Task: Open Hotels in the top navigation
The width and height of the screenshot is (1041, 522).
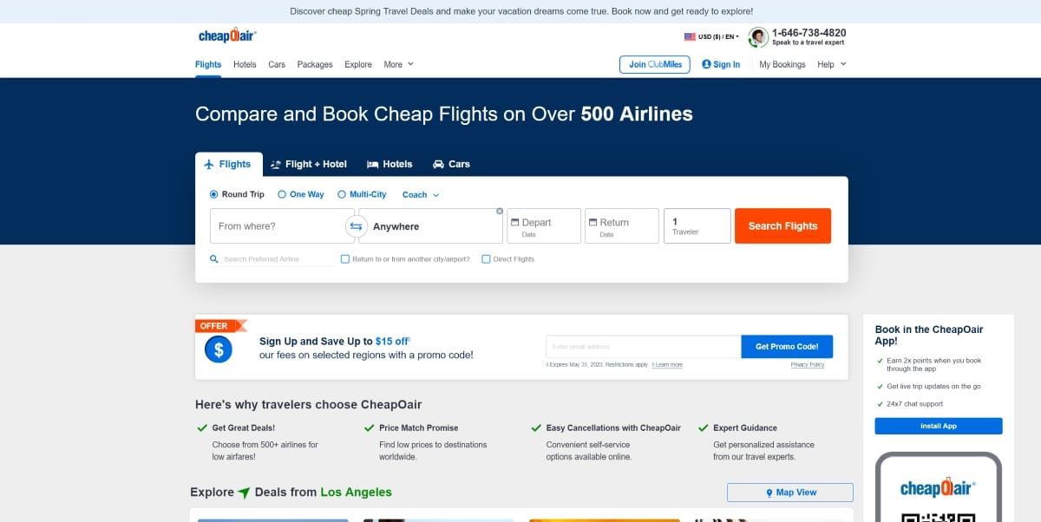Action: (245, 64)
